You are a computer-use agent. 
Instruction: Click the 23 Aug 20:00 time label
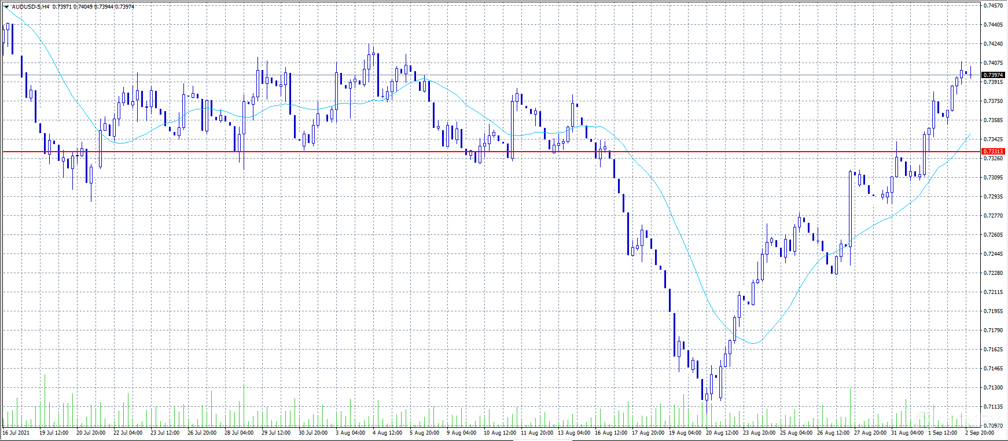759,433
